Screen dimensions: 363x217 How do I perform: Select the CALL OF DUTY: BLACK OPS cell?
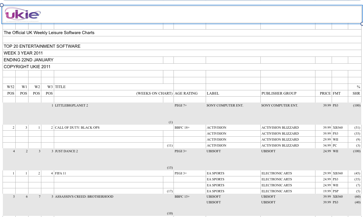(x=77, y=128)
